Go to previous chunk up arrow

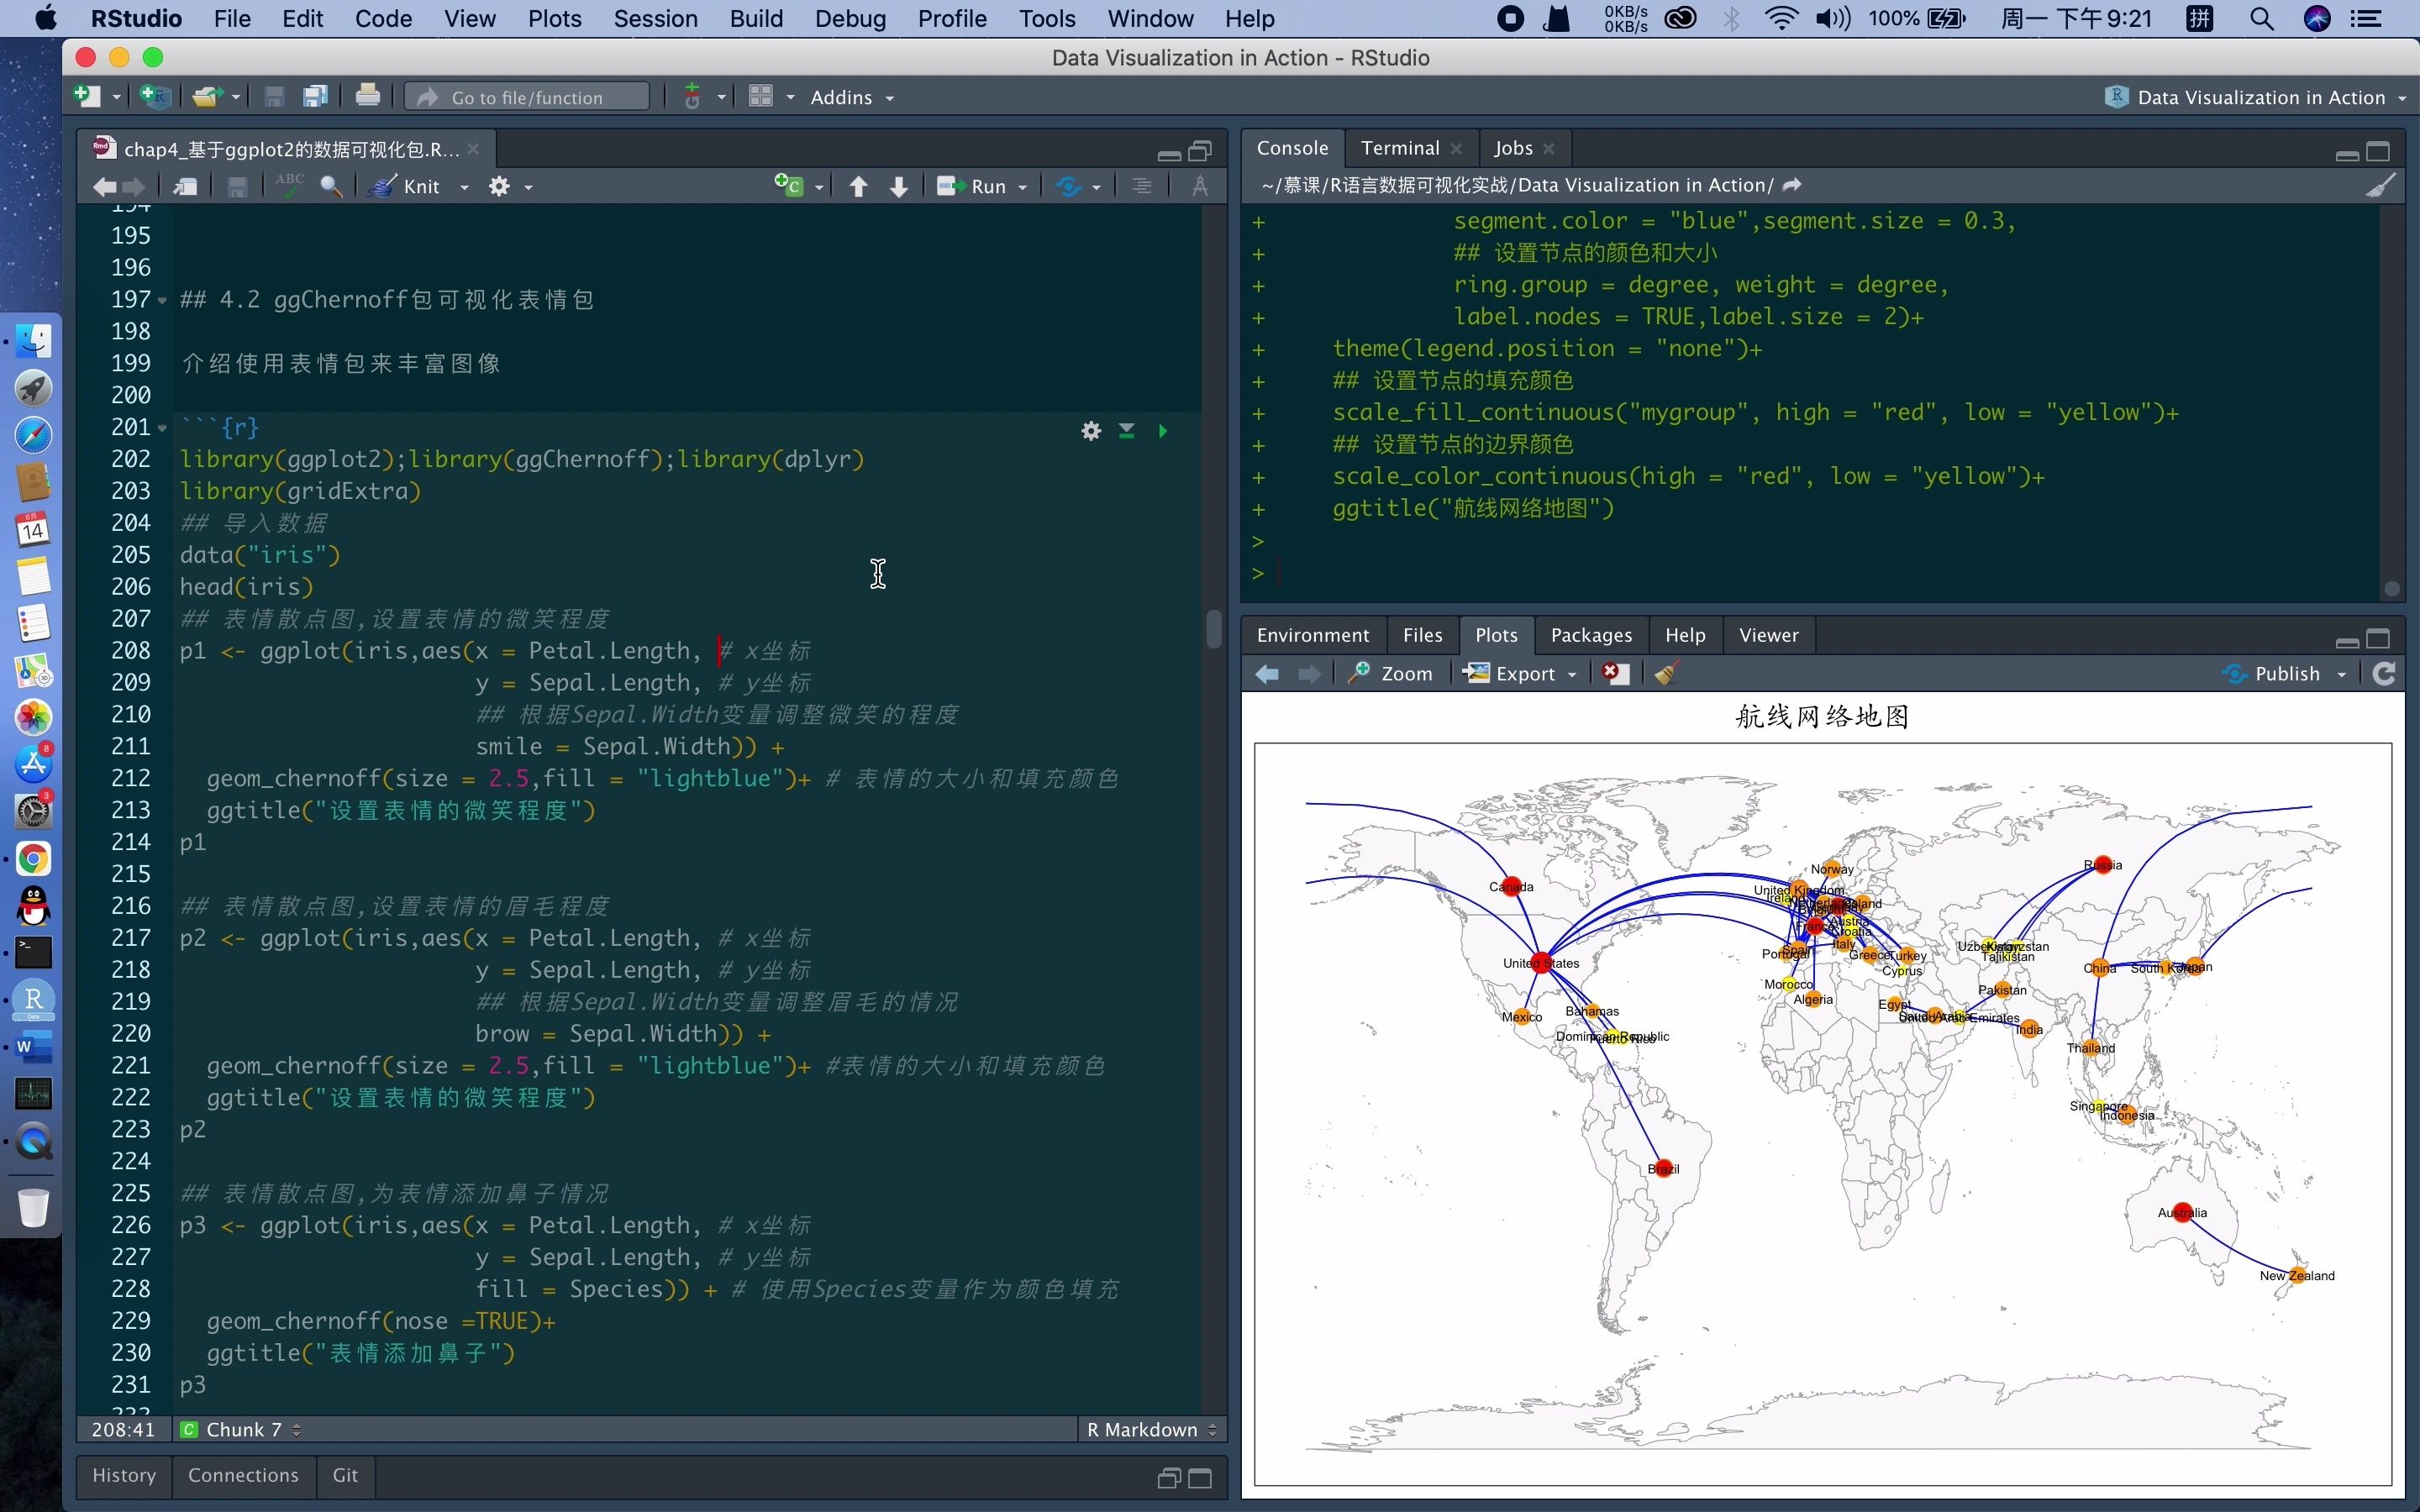(858, 187)
